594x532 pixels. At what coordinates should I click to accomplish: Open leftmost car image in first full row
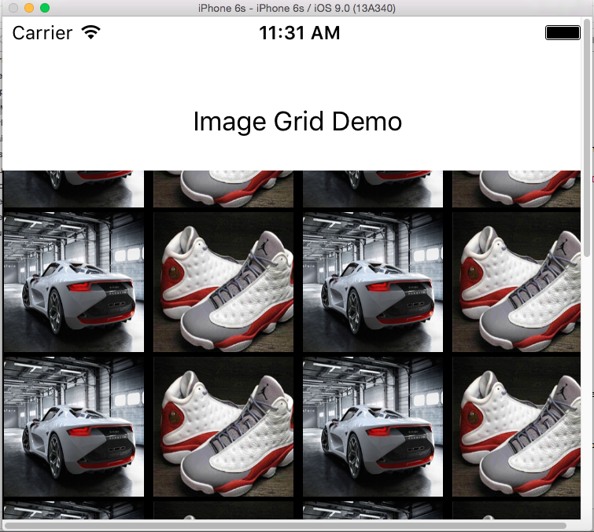pos(73,282)
